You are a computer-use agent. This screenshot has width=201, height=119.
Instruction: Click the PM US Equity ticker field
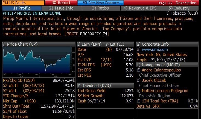coord(23,3)
